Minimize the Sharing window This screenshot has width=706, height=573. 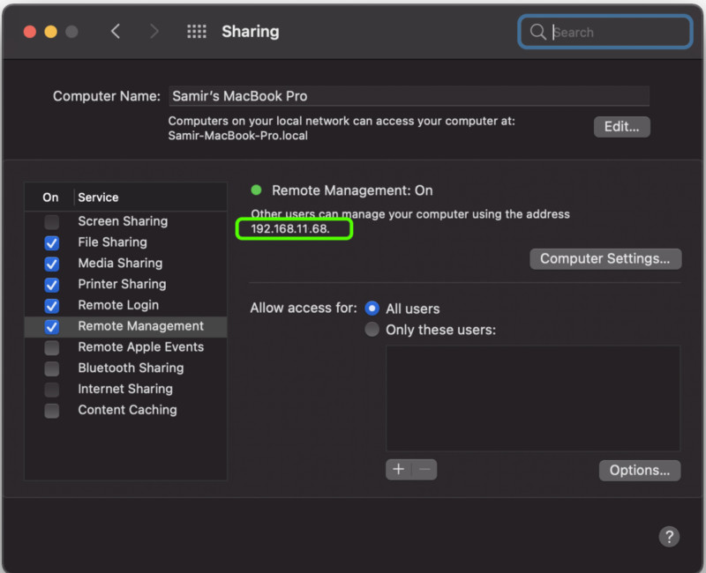tap(51, 32)
